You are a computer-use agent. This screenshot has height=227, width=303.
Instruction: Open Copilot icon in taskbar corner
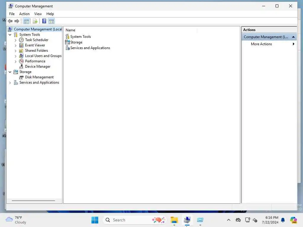coord(293,220)
